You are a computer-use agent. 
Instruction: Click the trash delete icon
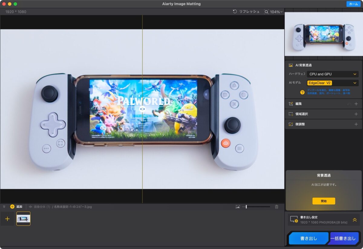click(276, 207)
